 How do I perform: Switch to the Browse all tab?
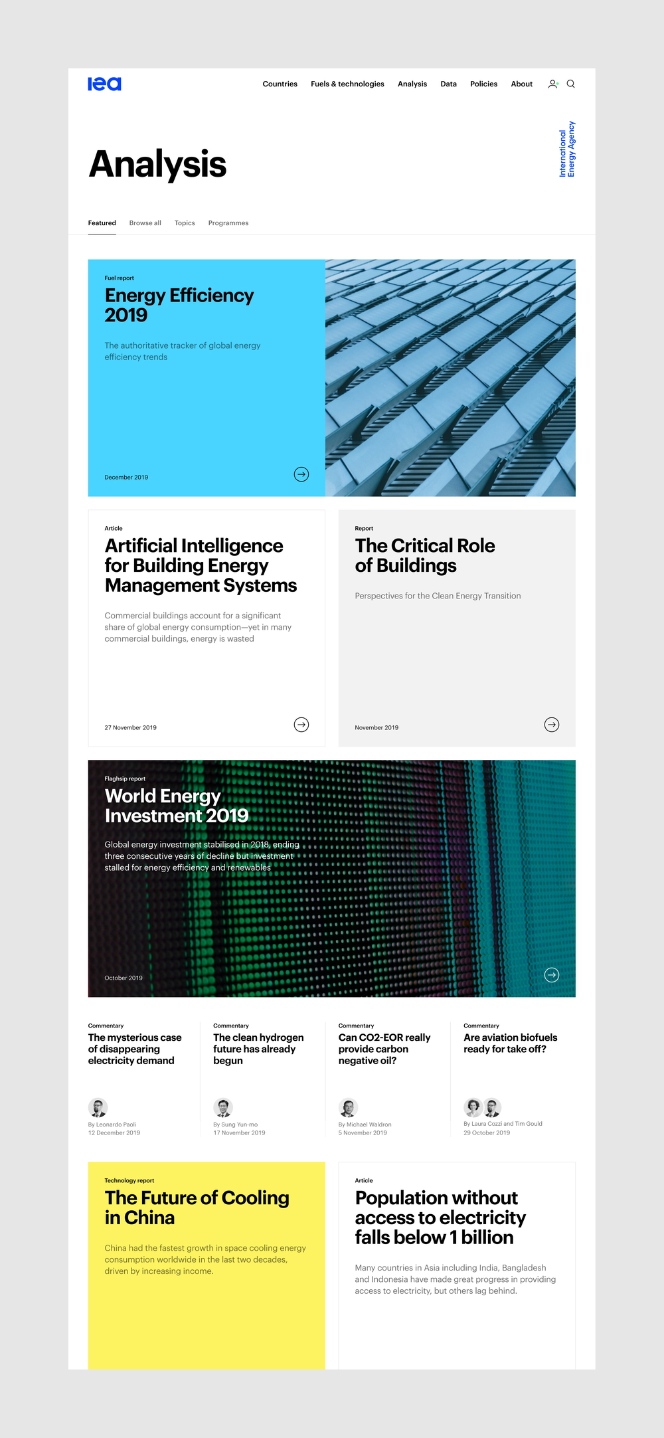pos(145,223)
